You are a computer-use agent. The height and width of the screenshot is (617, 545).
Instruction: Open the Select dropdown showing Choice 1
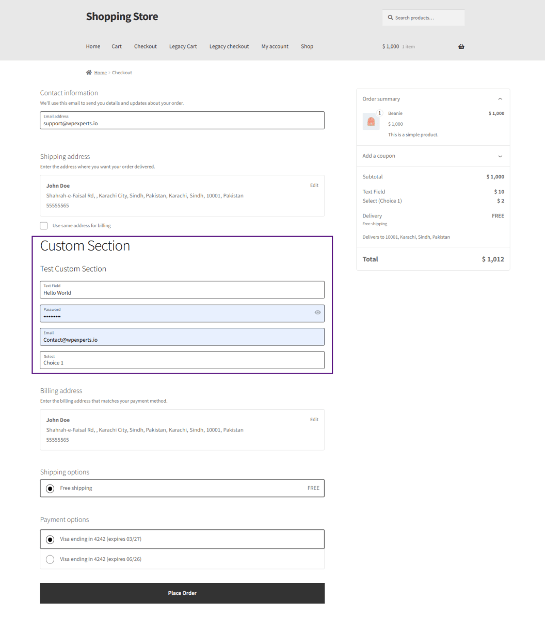click(x=182, y=360)
